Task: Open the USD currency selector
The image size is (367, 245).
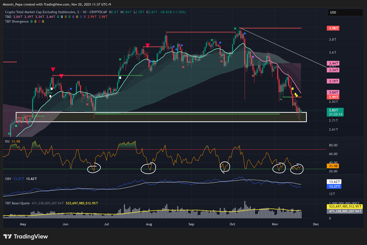Action: click(x=333, y=12)
